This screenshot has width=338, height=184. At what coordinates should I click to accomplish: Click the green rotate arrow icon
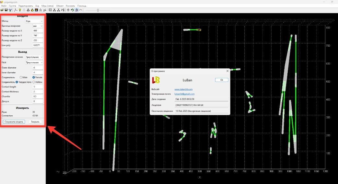tap(72, 10)
